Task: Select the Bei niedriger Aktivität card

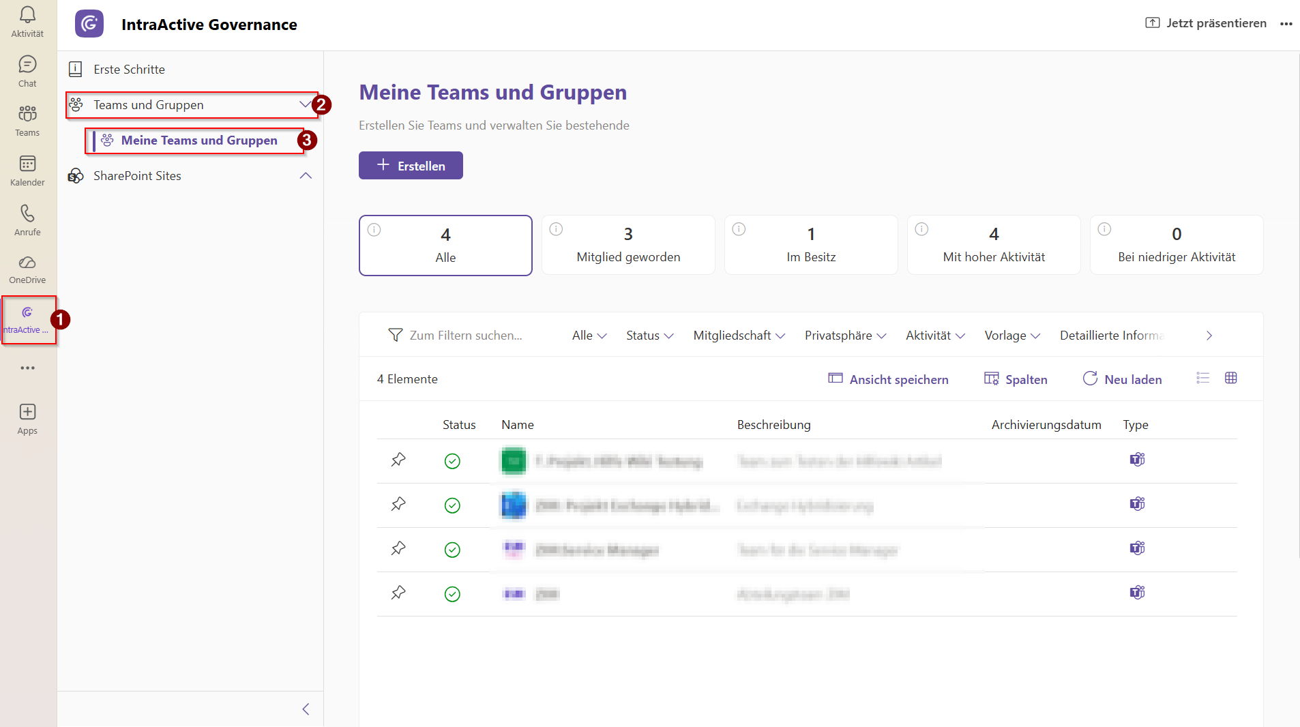Action: (x=1177, y=246)
